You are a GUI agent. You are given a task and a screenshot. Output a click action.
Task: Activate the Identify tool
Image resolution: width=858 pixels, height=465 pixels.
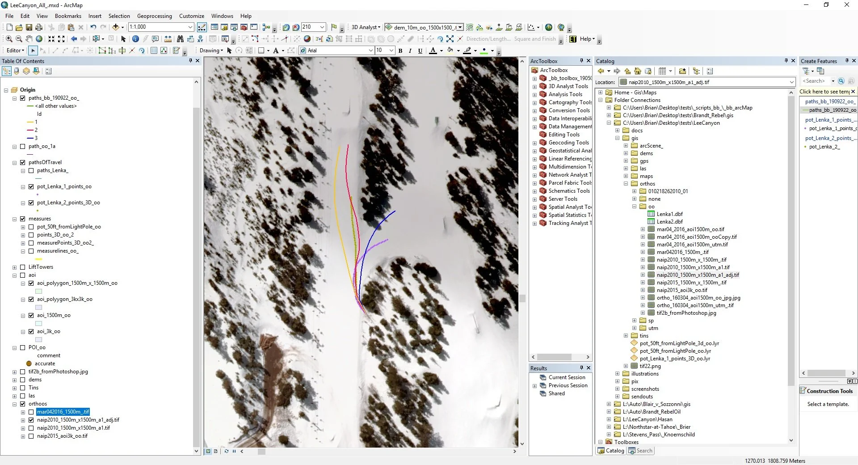(135, 39)
